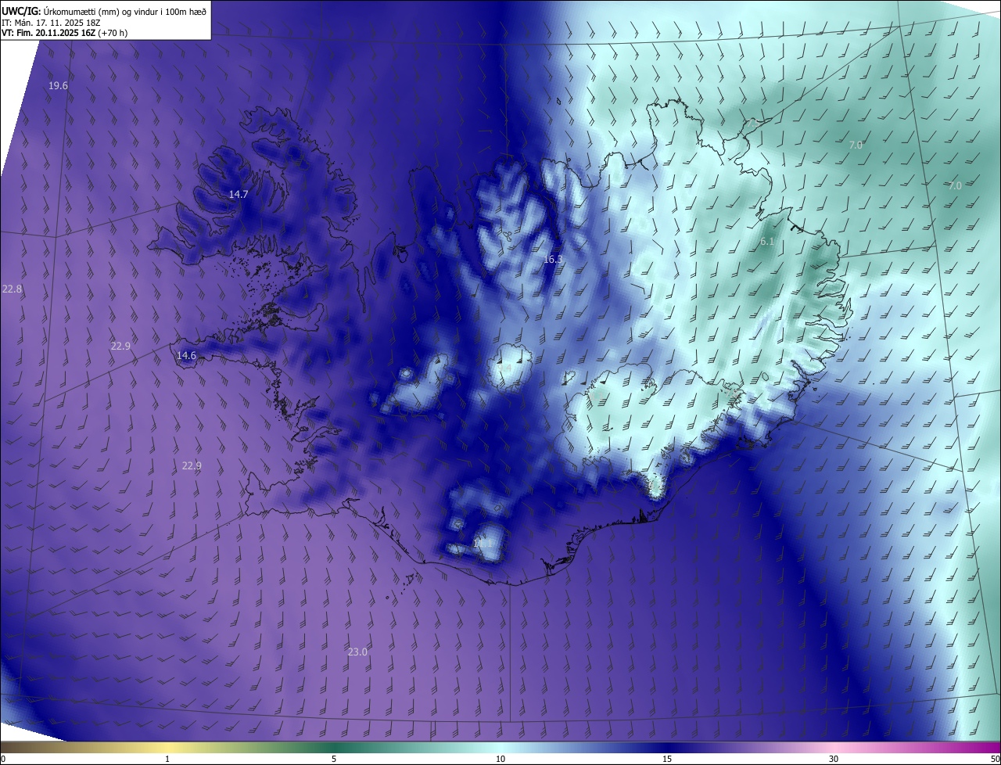Select the 'IT: Mán. 17. 11. 2025 18Z' line
Image resolution: width=1001 pixels, height=765 pixels.
click(x=52, y=22)
